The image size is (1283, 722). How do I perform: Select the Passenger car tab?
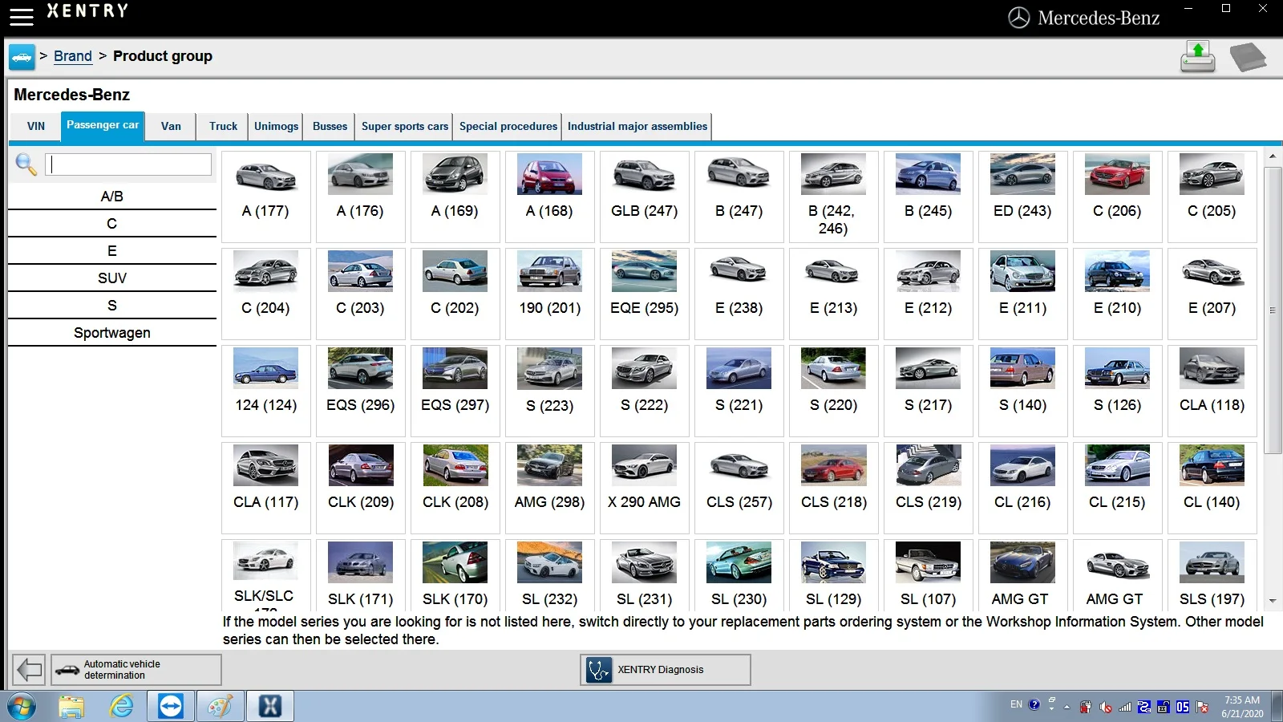103,125
